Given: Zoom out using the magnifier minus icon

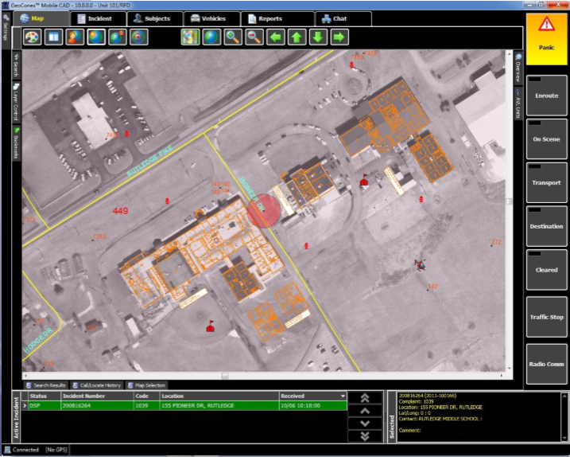Looking at the screenshot, I should [254, 37].
